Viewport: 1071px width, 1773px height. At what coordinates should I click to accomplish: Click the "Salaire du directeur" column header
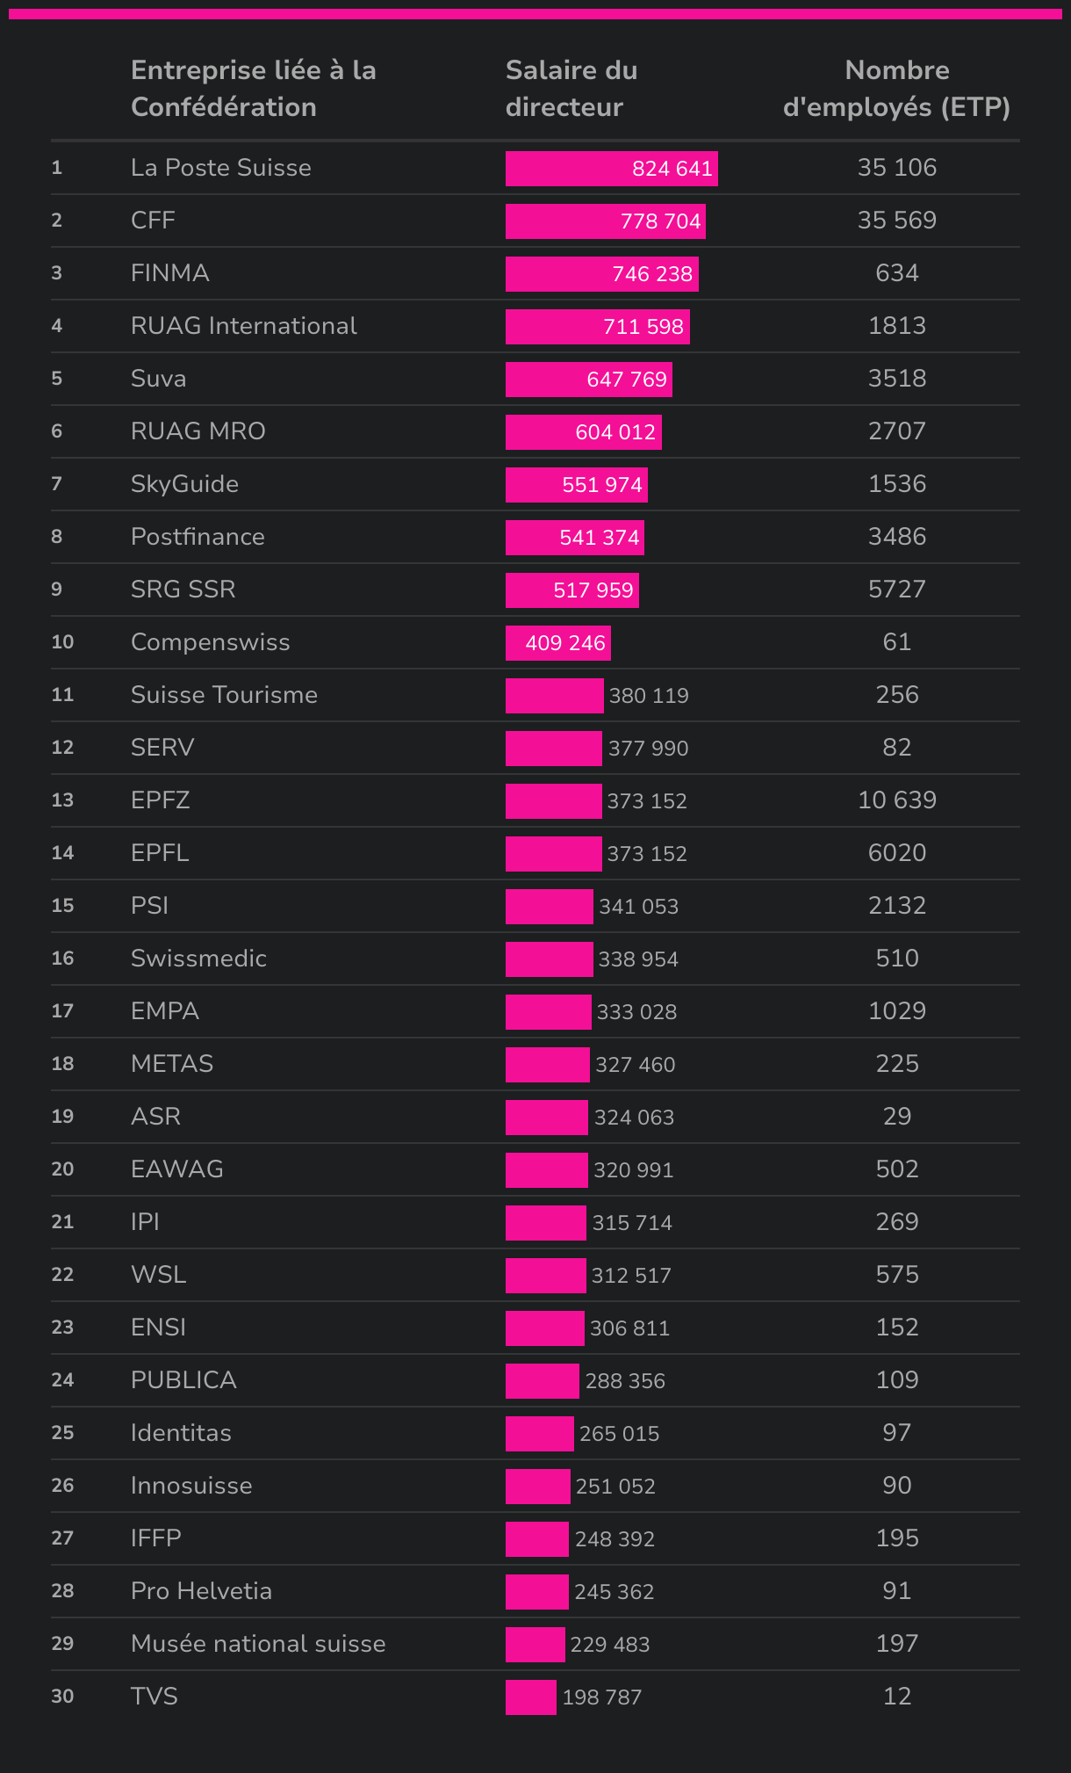[571, 89]
